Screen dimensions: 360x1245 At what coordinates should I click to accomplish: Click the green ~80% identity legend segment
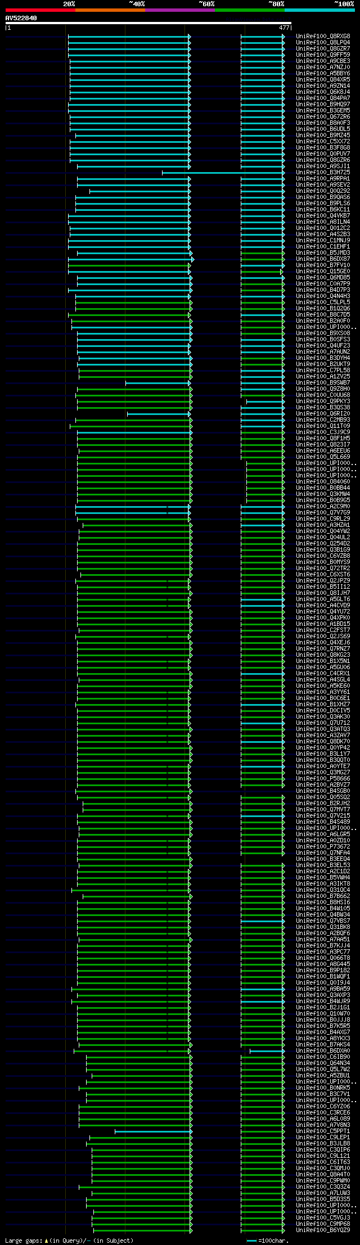(x=249, y=10)
